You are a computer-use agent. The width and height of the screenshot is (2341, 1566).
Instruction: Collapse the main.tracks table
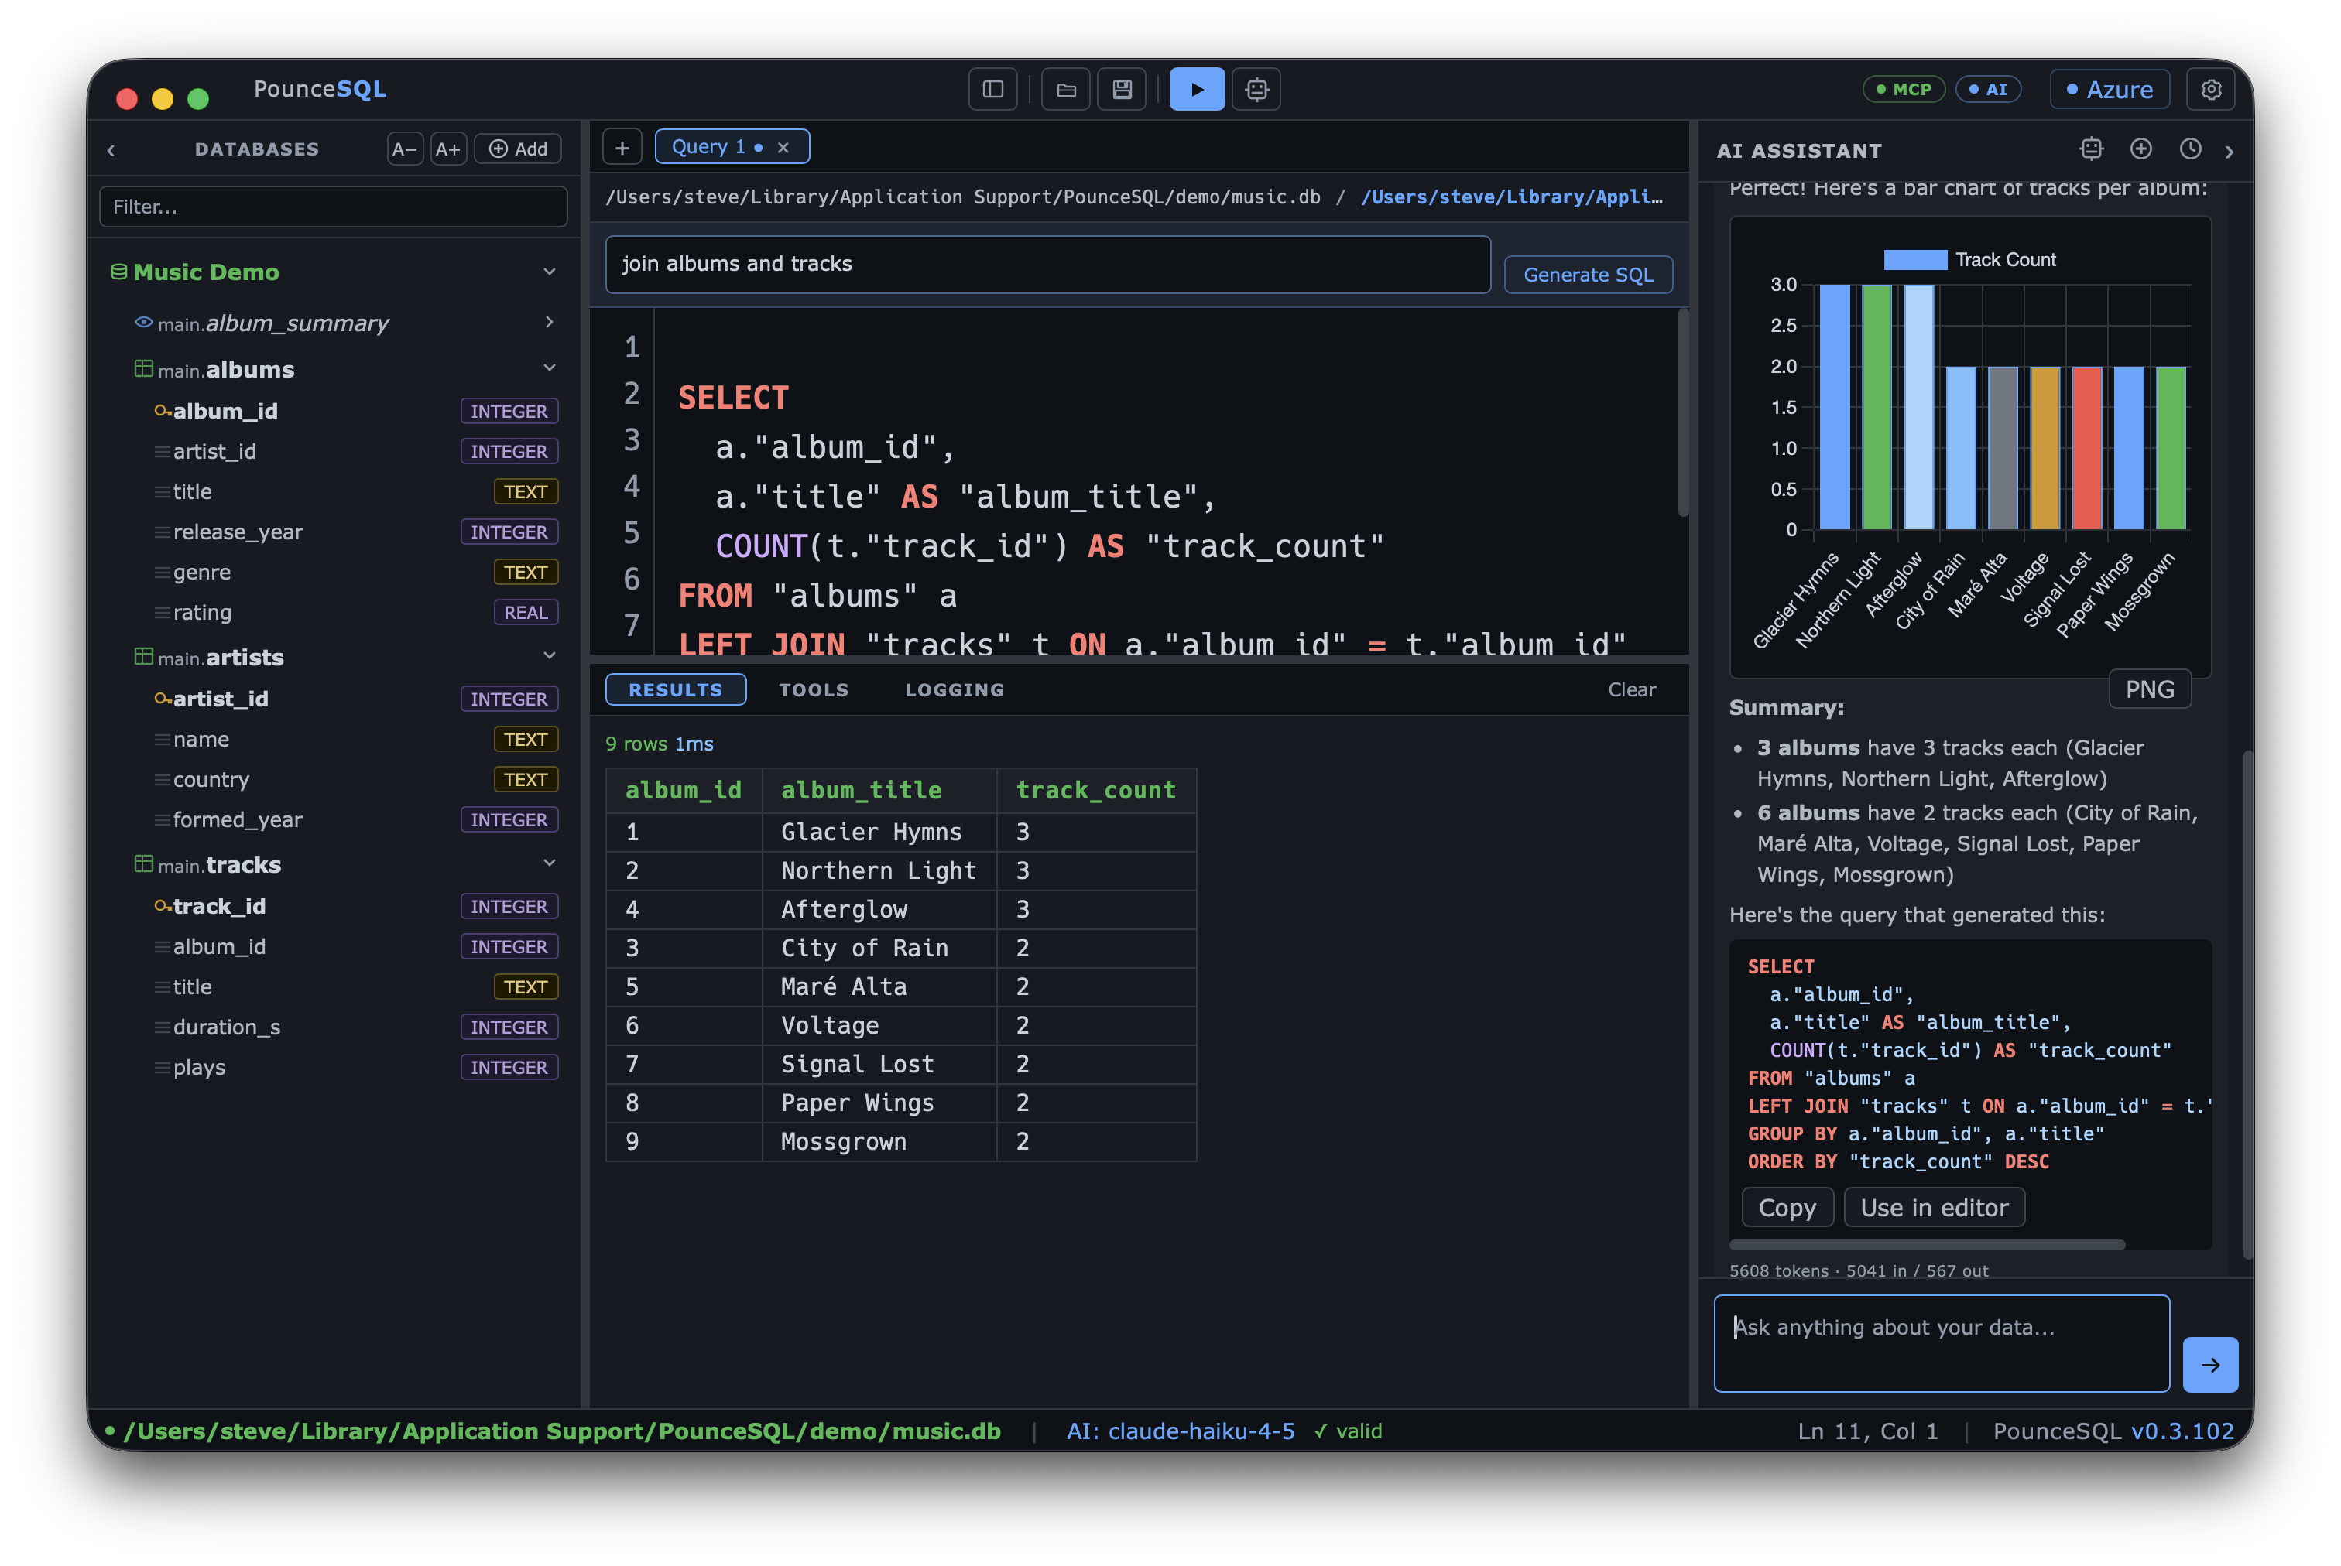coord(549,863)
